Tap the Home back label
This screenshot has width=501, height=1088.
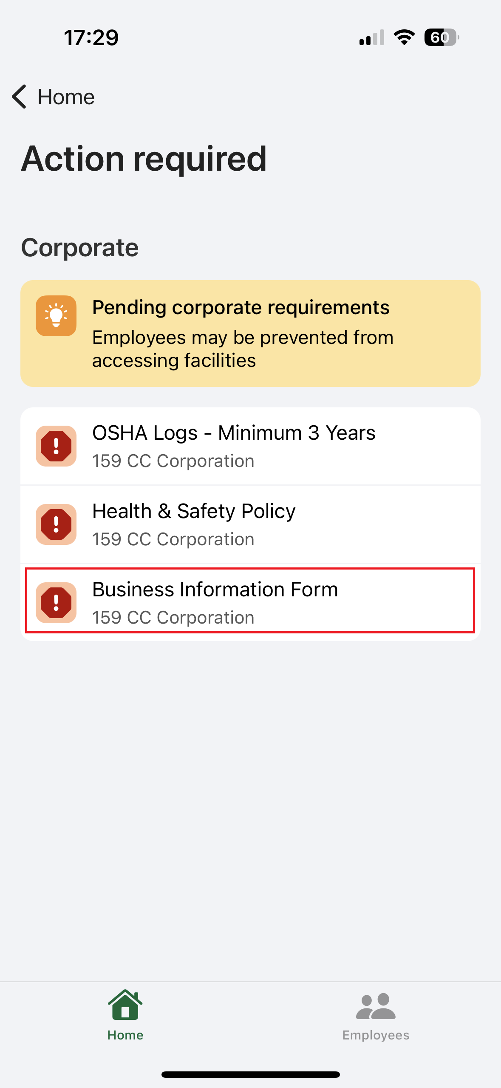coord(66,97)
